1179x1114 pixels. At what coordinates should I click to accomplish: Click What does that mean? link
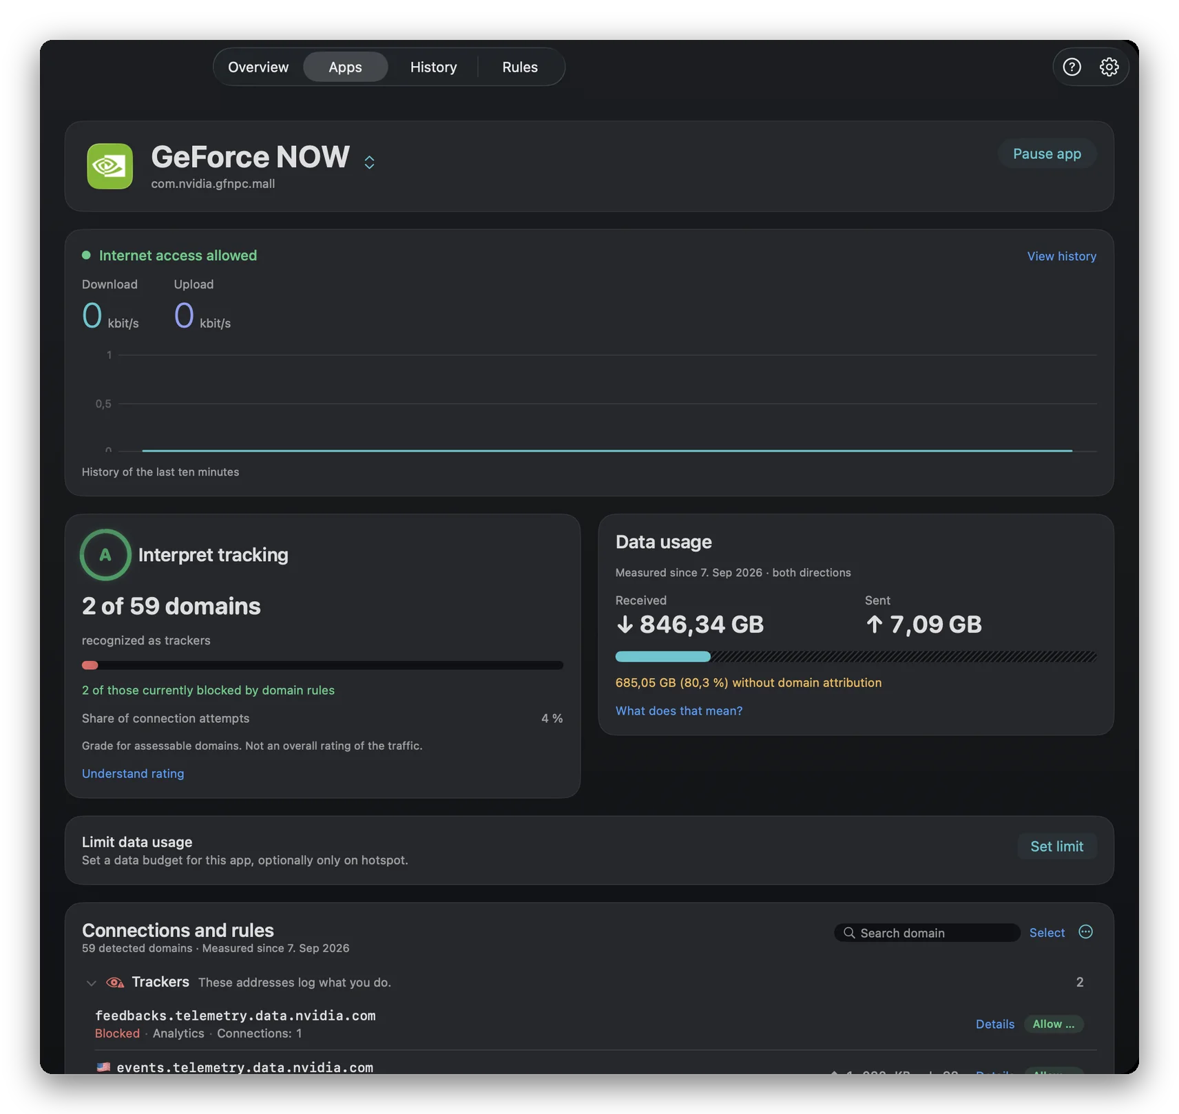click(x=679, y=711)
